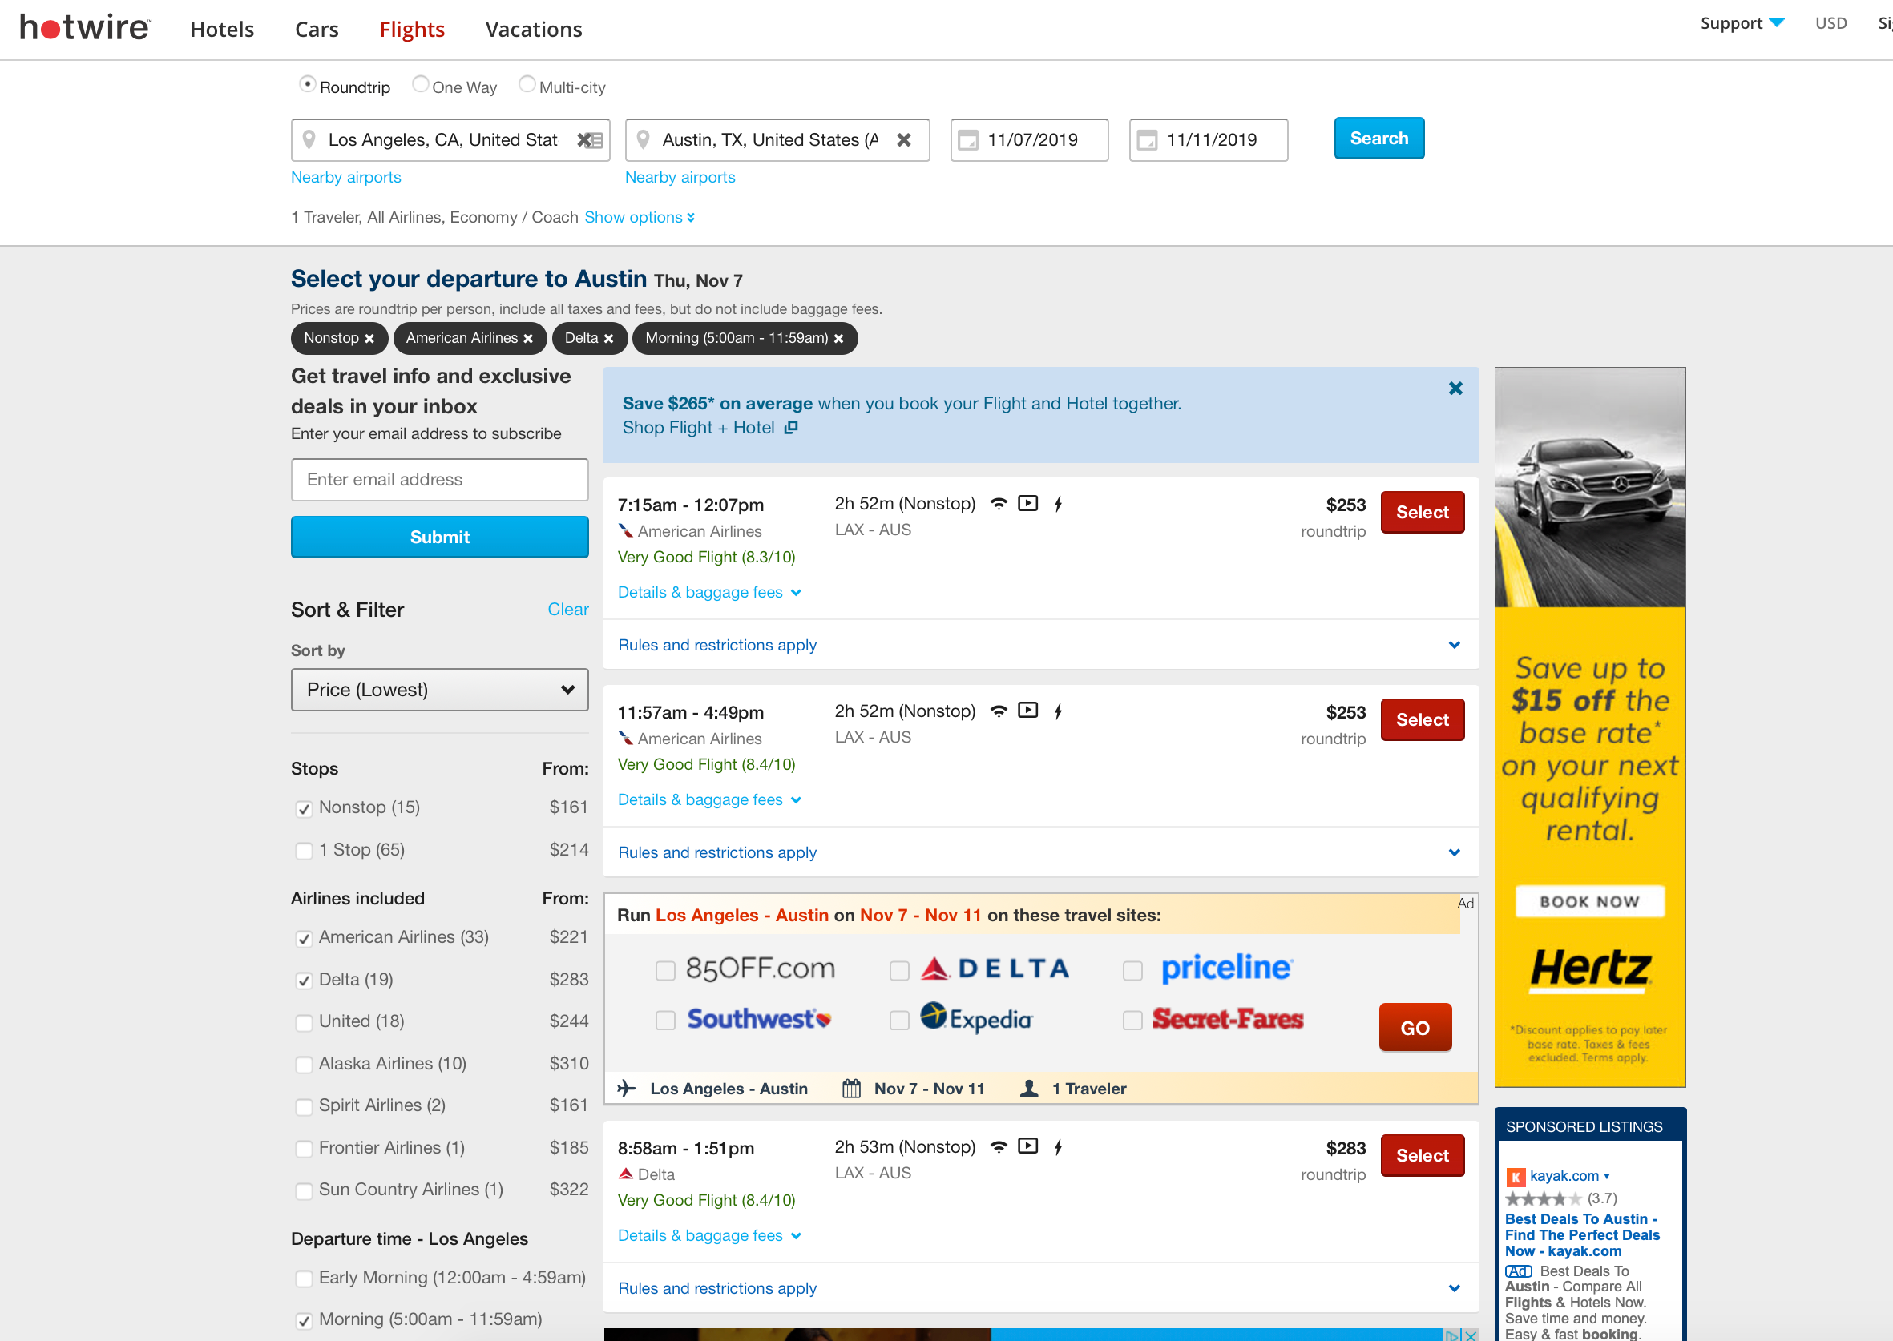Open Sort by Price dropdown menu
This screenshot has height=1341, width=1893.
tap(435, 690)
